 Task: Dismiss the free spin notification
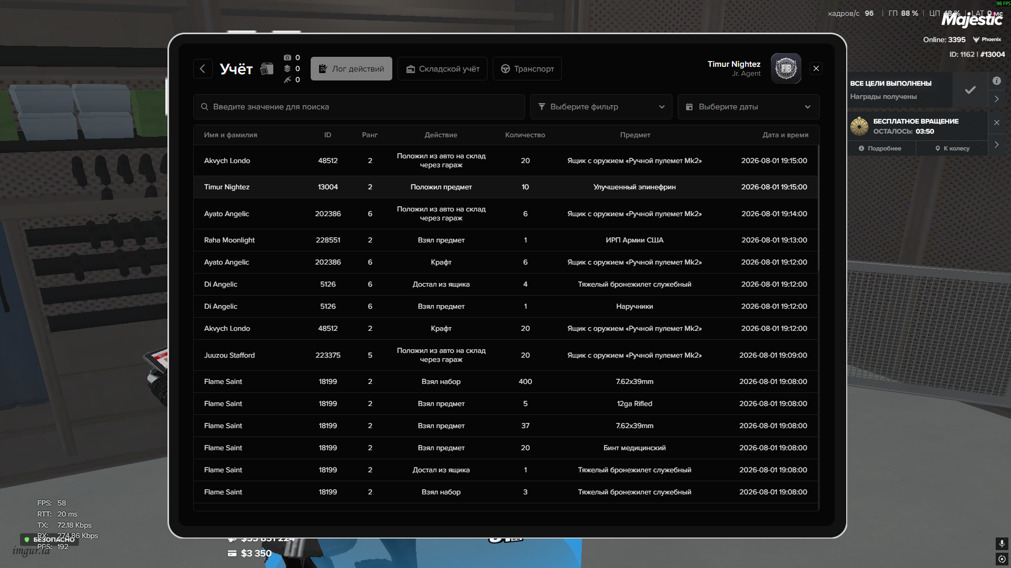pos(997,123)
